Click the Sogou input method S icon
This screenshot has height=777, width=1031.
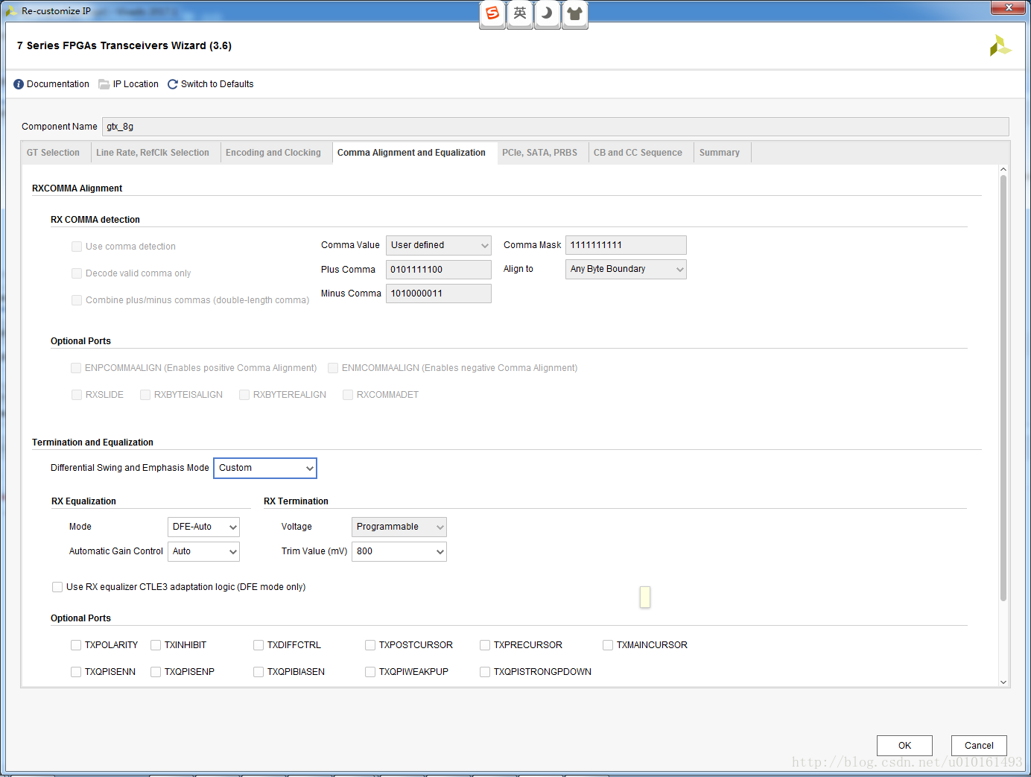point(492,13)
